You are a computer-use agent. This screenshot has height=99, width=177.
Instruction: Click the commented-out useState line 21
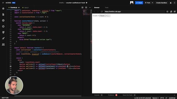[38, 52]
